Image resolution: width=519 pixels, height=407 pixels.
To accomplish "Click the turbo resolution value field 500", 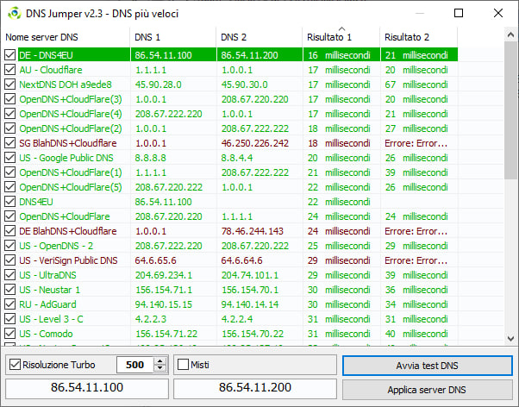I will click(x=135, y=365).
